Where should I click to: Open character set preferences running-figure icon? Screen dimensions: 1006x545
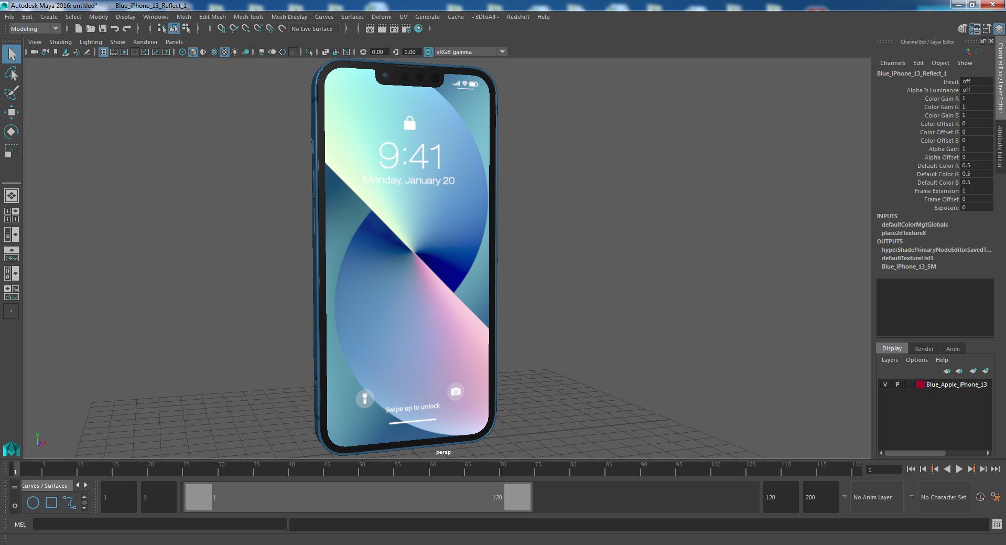996,497
